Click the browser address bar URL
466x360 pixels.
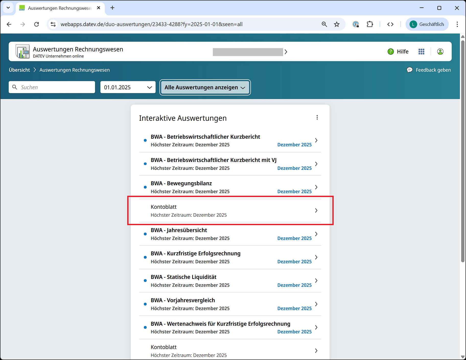tap(152, 24)
